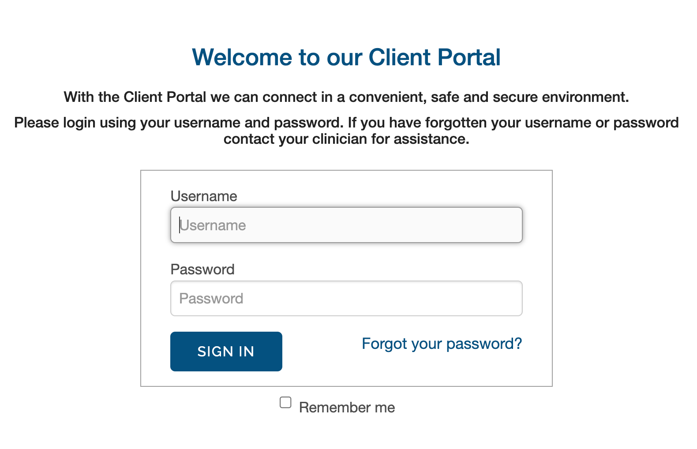Submit credentials using SIGN IN
The image size is (697, 449).
(x=226, y=352)
